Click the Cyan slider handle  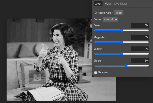(122, 30)
